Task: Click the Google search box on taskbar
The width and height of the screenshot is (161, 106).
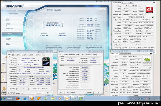Action: pyautogui.click(x=10, y=98)
